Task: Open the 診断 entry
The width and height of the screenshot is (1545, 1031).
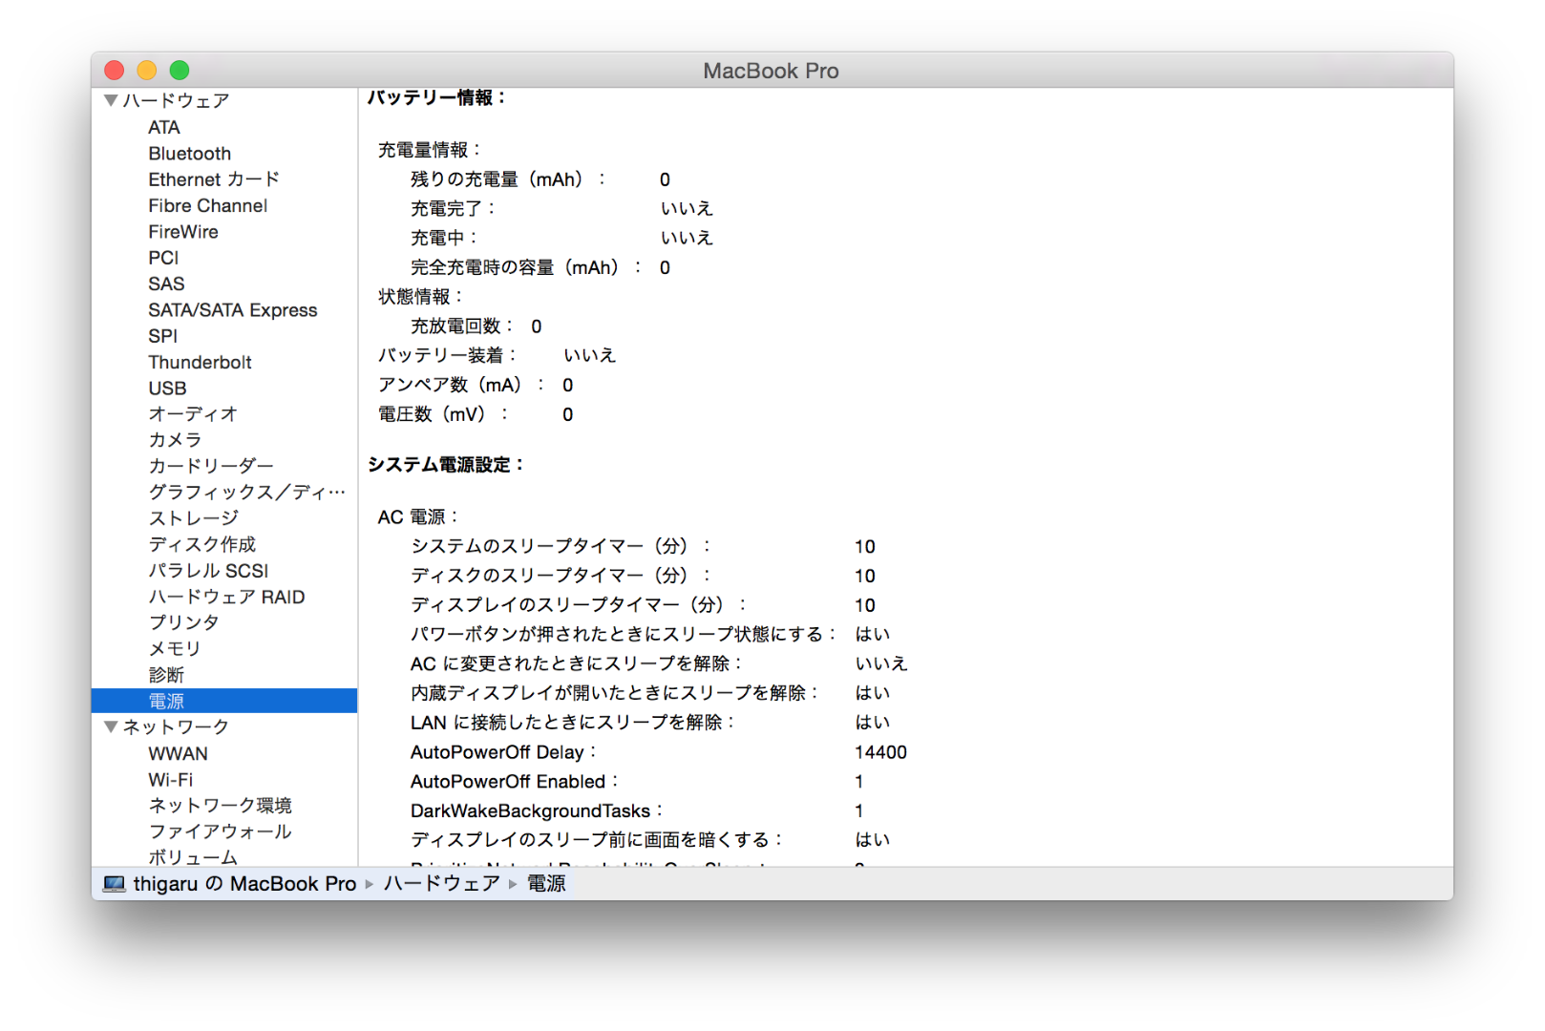Action: click(x=166, y=675)
